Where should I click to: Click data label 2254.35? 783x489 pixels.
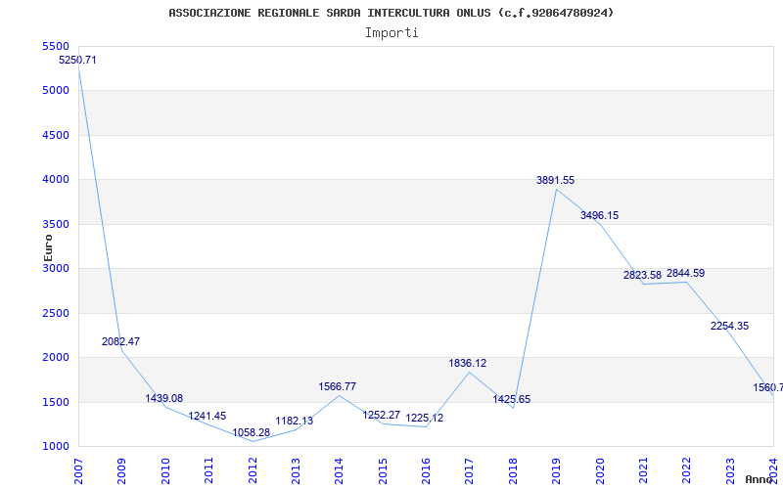[729, 327]
